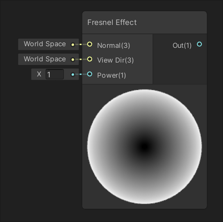Click the View Dir(3) slot label
Viewport: 223px width, 222px height.
[x=115, y=60]
